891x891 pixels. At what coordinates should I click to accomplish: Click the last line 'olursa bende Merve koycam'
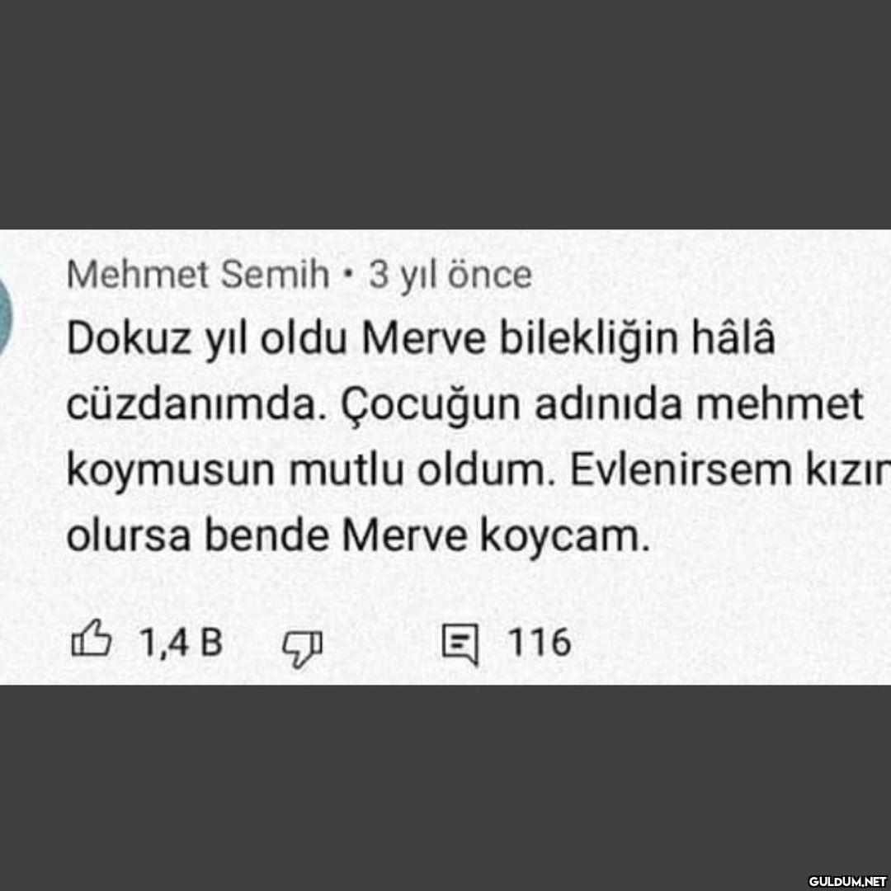[357, 537]
